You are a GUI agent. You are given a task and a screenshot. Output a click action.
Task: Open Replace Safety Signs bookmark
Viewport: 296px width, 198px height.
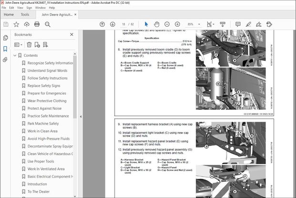click(44, 85)
